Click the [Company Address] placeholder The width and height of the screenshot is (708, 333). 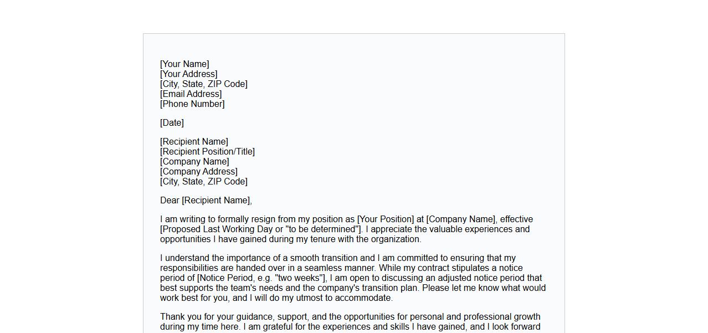(198, 172)
